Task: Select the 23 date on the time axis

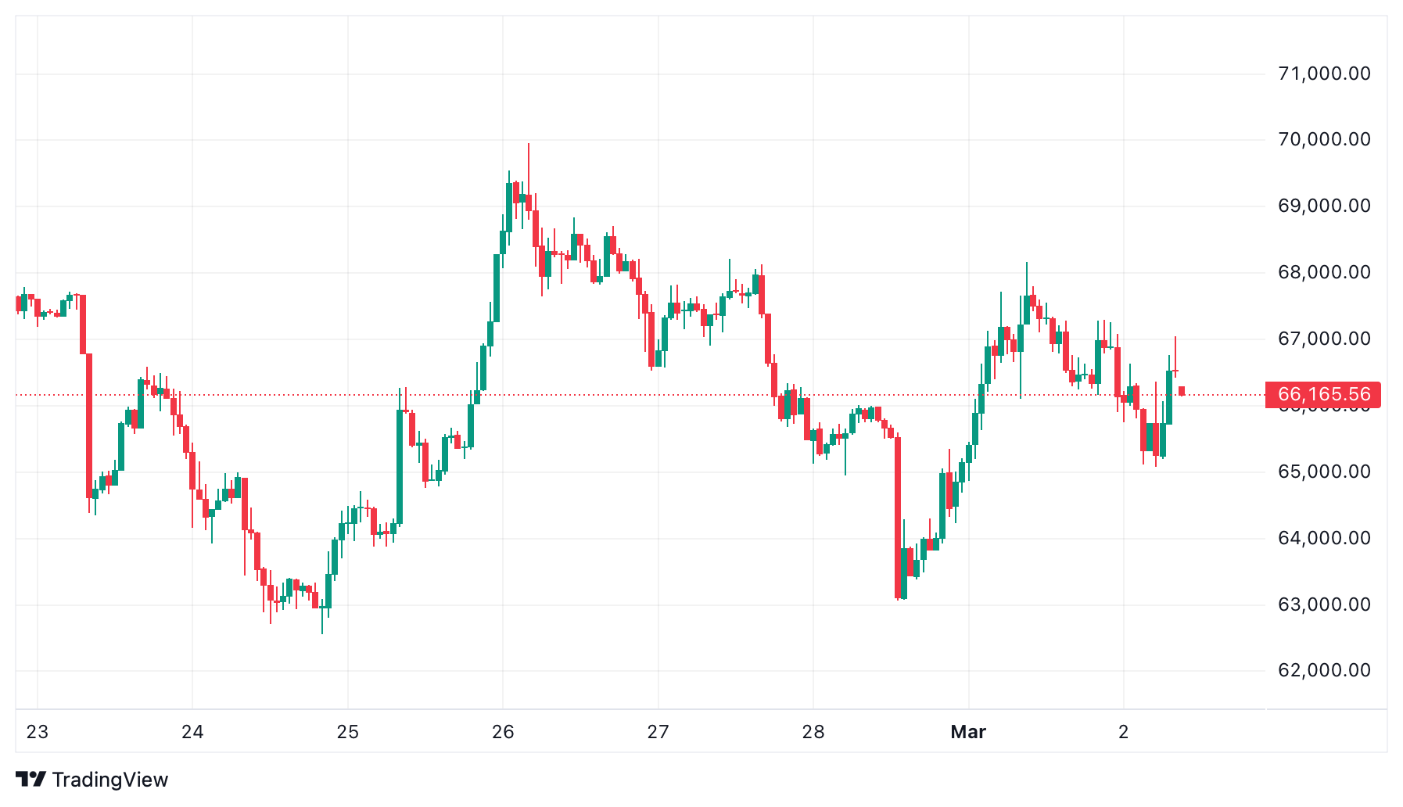Action: tap(38, 732)
